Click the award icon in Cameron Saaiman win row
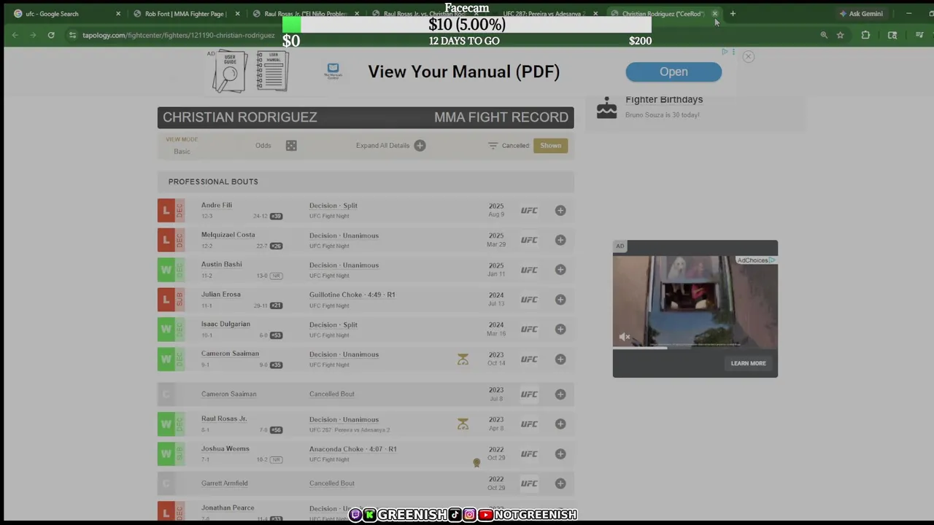 [463, 359]
